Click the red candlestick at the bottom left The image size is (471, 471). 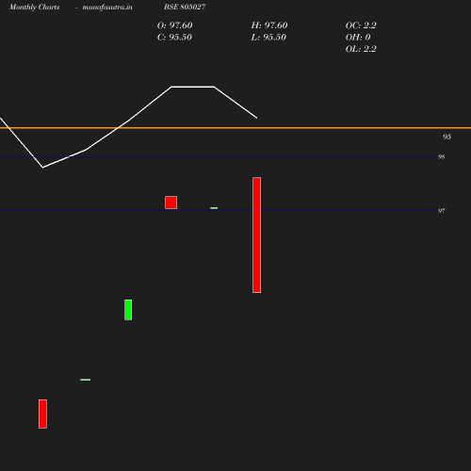pos(42,414)
